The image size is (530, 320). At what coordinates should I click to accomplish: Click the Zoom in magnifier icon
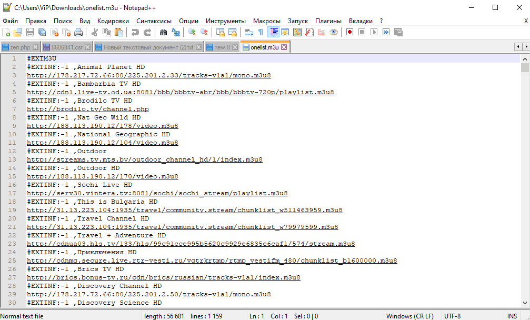[192, 32]
